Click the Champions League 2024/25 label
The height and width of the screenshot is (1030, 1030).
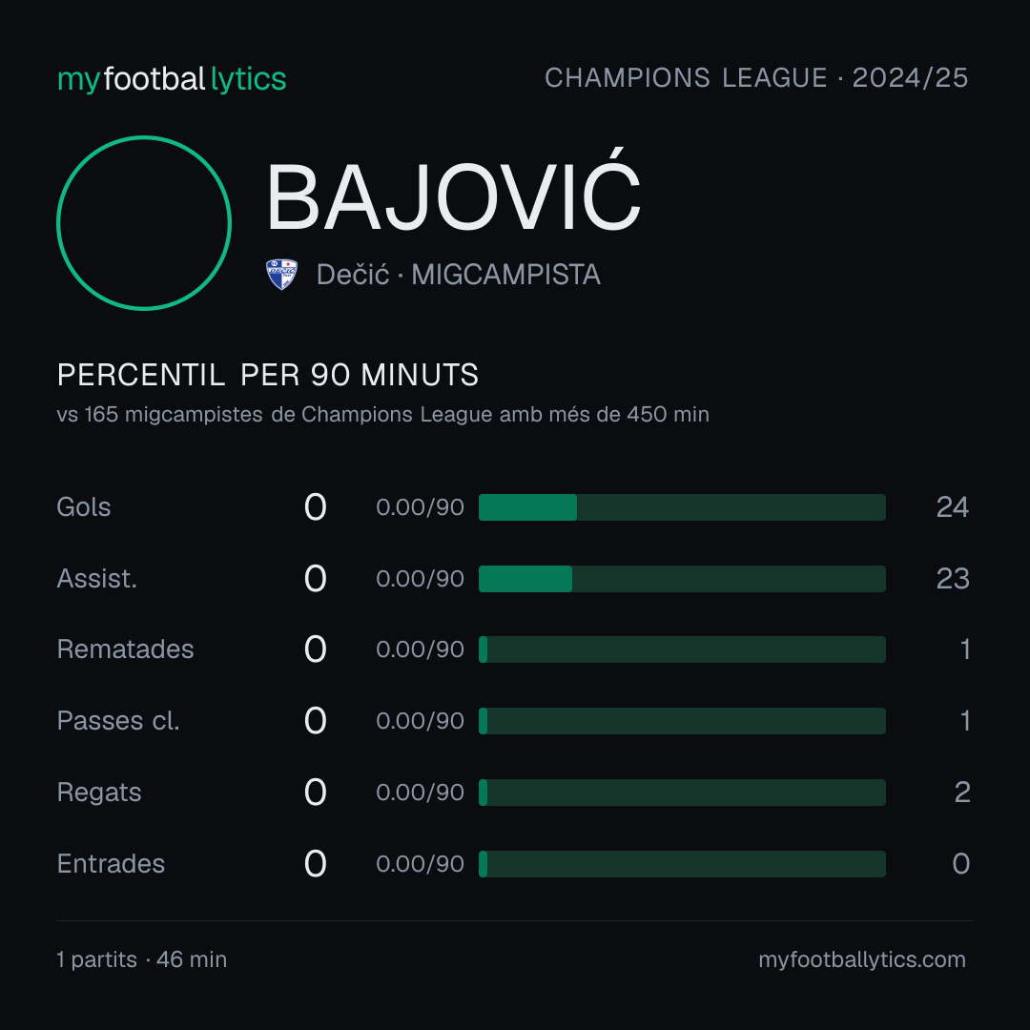coord(756,77)
